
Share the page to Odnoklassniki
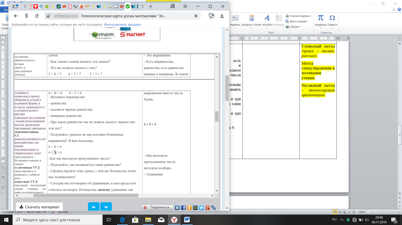189,208
